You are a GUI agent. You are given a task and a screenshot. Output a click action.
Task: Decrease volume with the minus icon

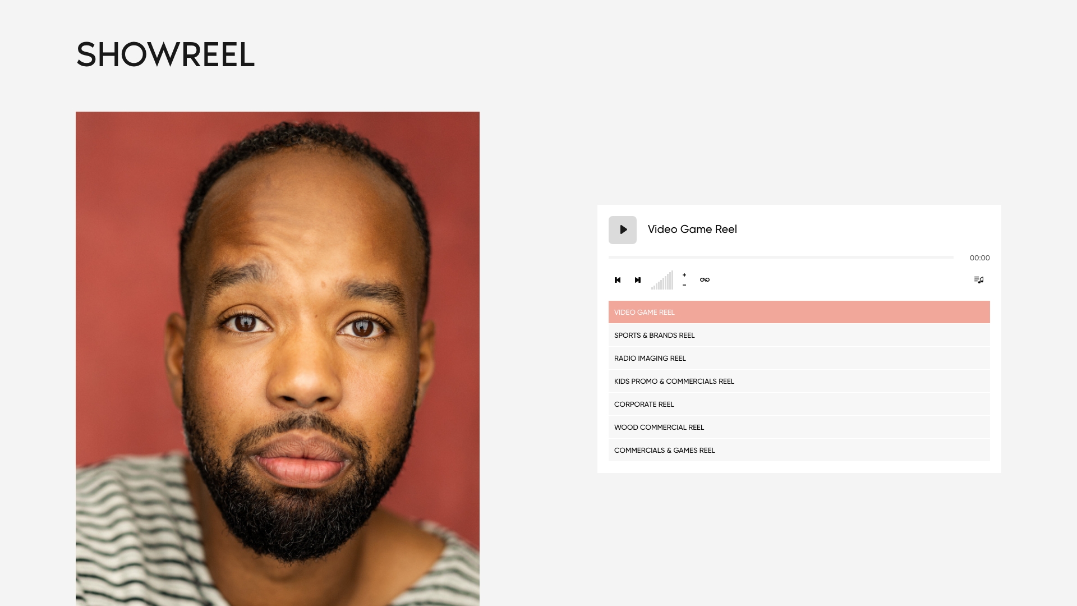pos(684,285)
